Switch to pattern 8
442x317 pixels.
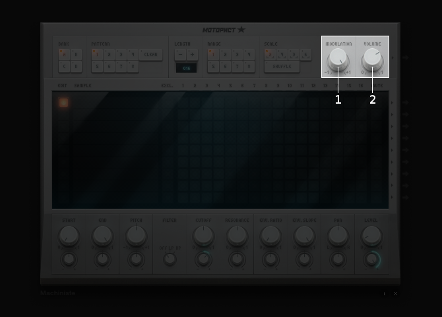pos(133,67)
